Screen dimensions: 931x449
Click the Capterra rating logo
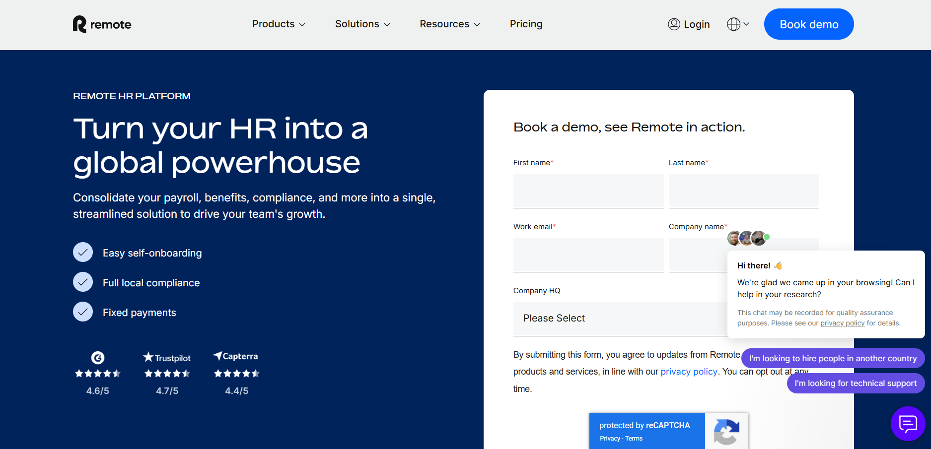click(236, 356)
